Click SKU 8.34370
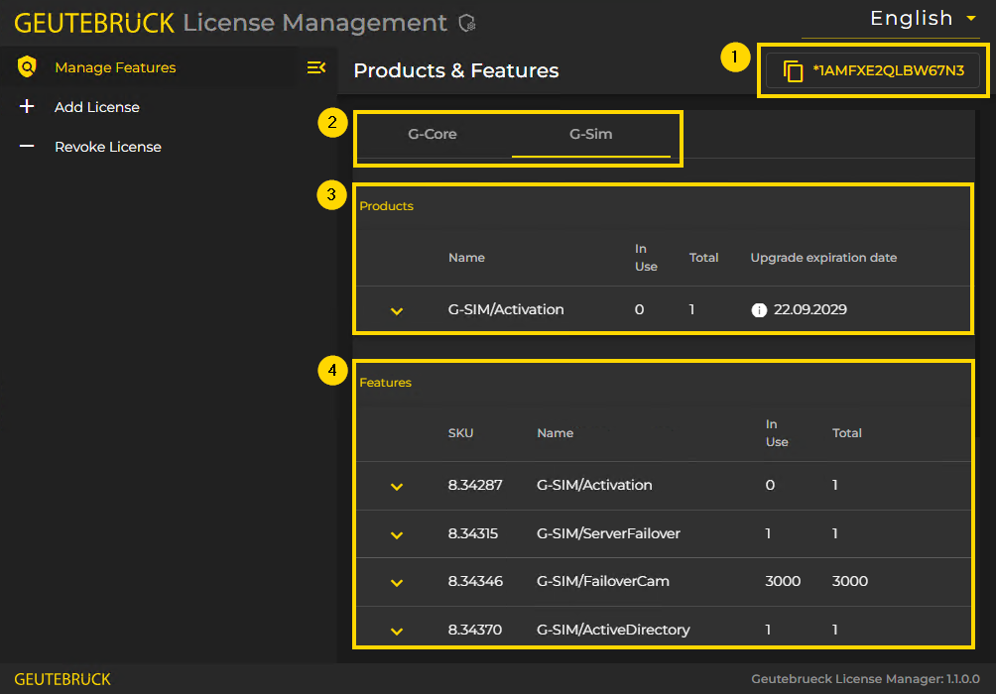996x694 pixels. pyautogui.click(x=475, y=630)
